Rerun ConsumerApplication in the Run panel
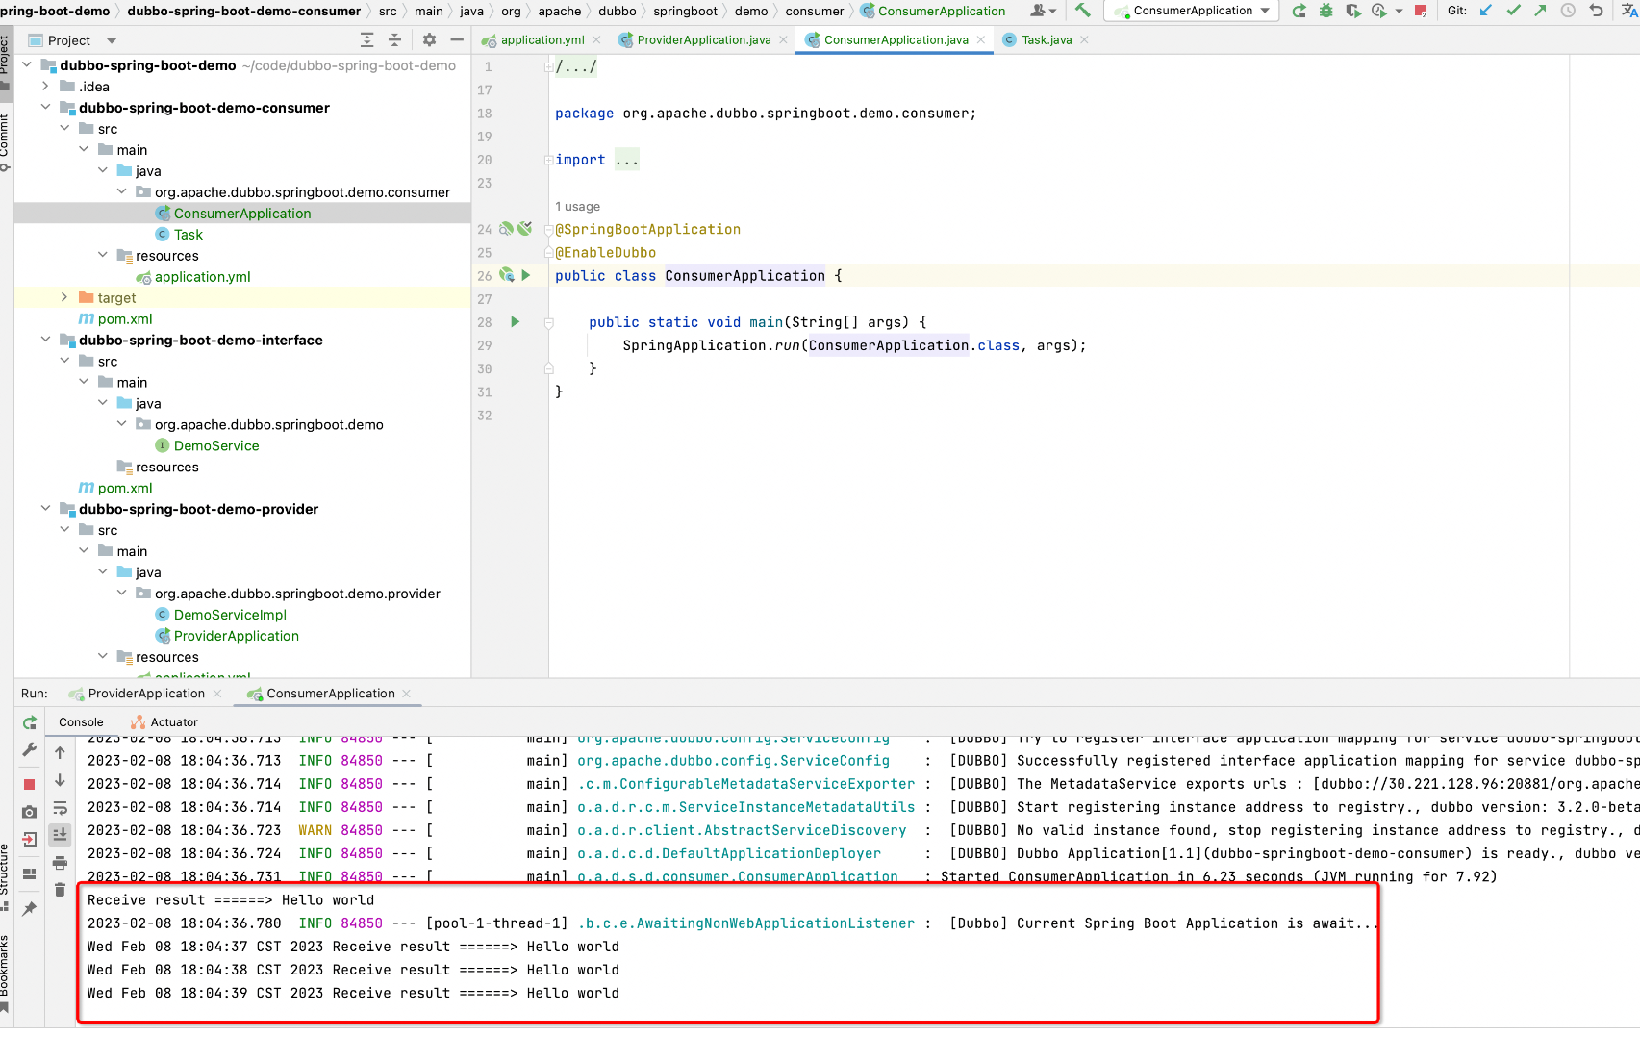 (x=30, y=722)
